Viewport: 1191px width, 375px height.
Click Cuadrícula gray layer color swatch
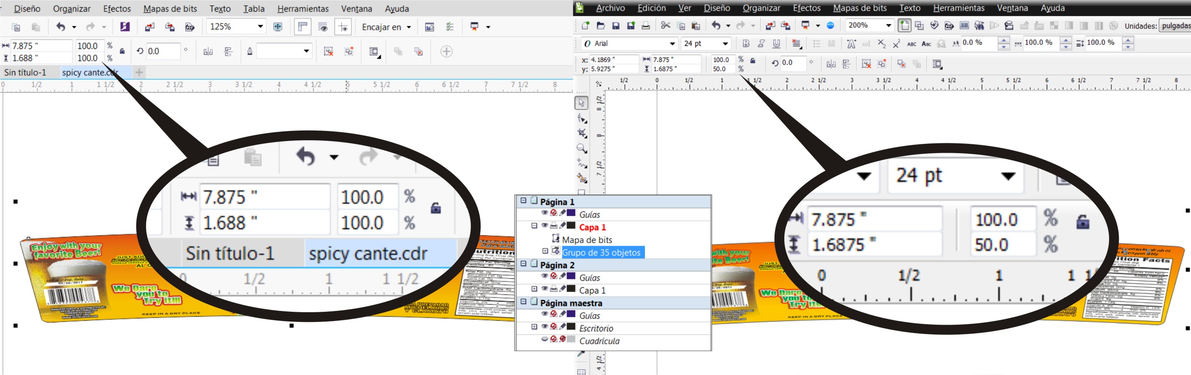pyautogui.click(x=571, y=339)
